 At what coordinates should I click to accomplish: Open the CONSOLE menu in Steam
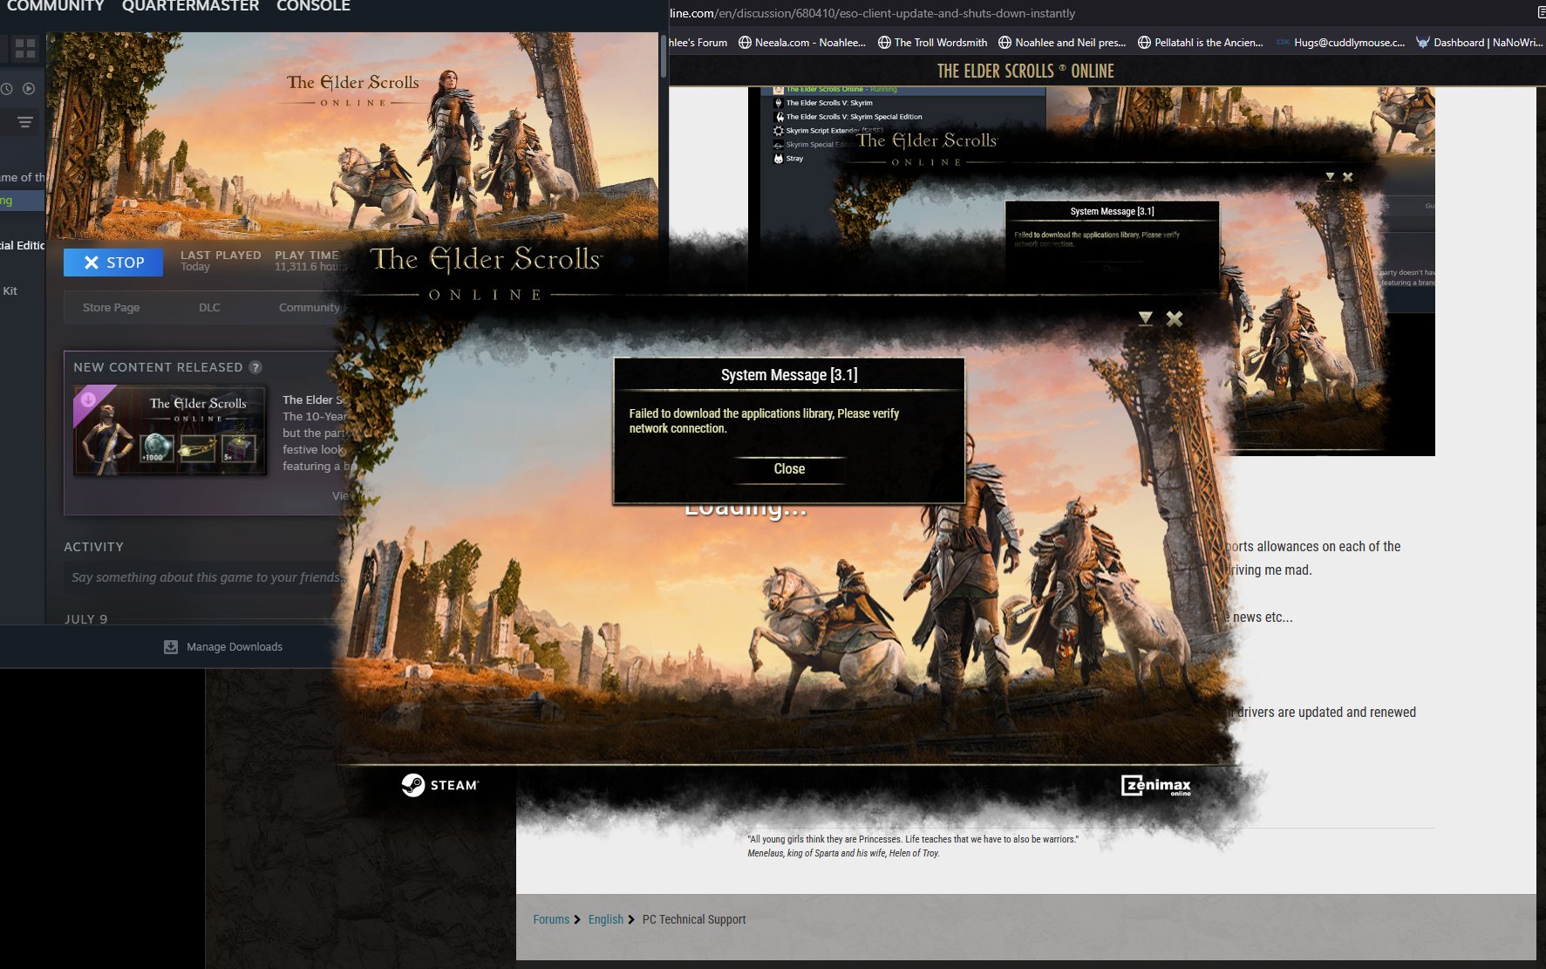[x=313, y=6]
